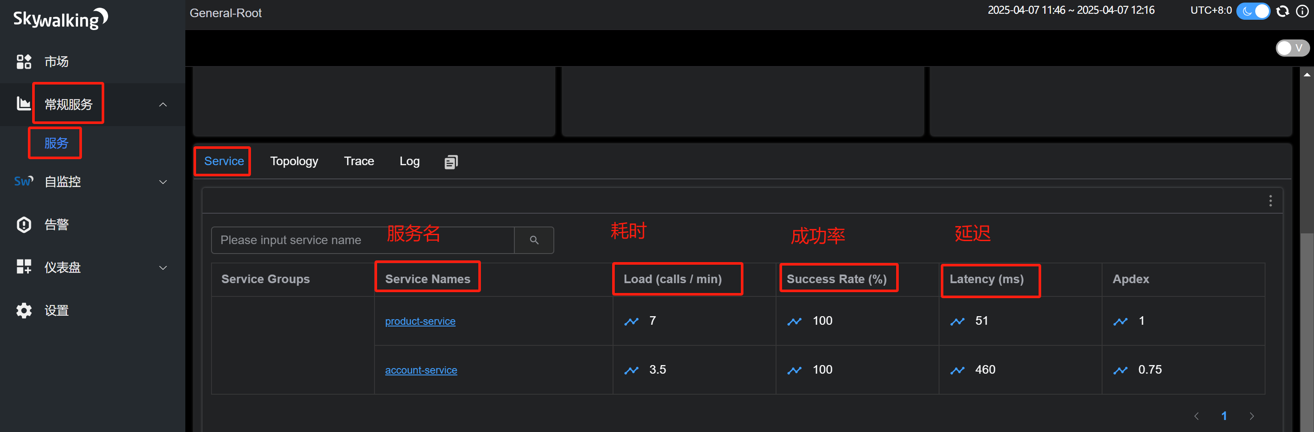Image resolution: width=1314 pixels, height=432 pixels.
Task: Click Apdex value 0.75
Action: tap(1150, 370)
